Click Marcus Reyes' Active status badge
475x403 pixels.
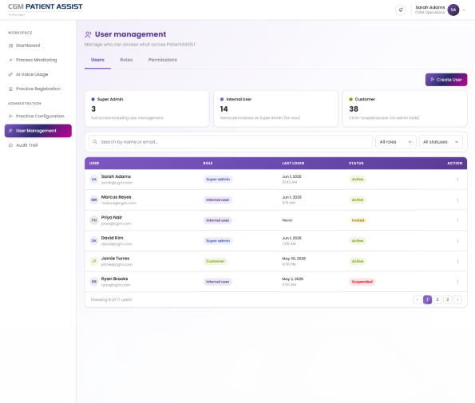(x=358, y=200)
